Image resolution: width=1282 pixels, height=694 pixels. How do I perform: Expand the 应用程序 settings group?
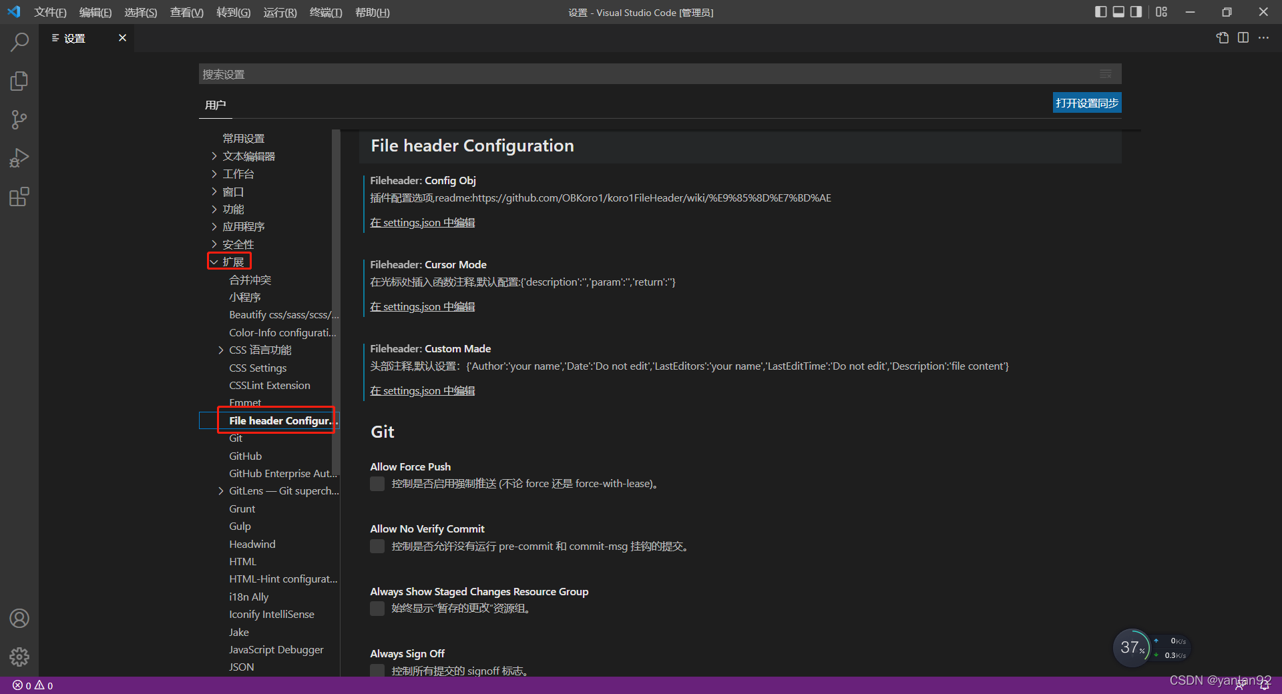pyautogui.click(x=214, y=227)
